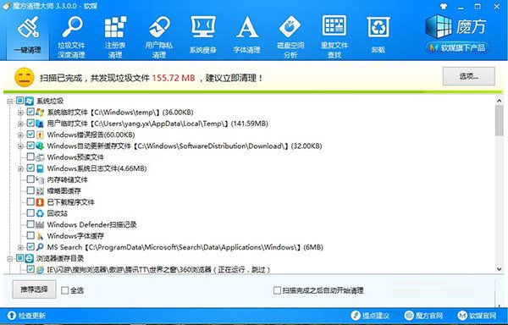Check 内存转储文件 checkbox
The height and width of the screenshot is (325, 508).
pos(30,179)
